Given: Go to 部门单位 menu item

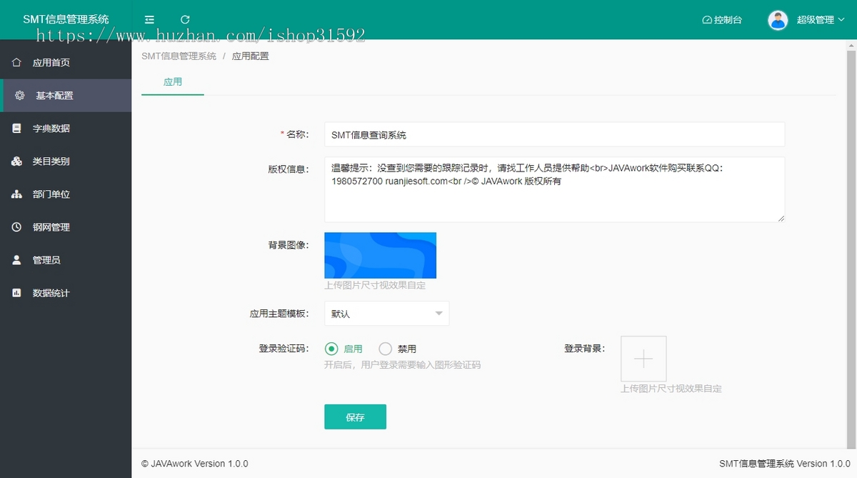Looking at the screenshot, I should click(66, 194).
